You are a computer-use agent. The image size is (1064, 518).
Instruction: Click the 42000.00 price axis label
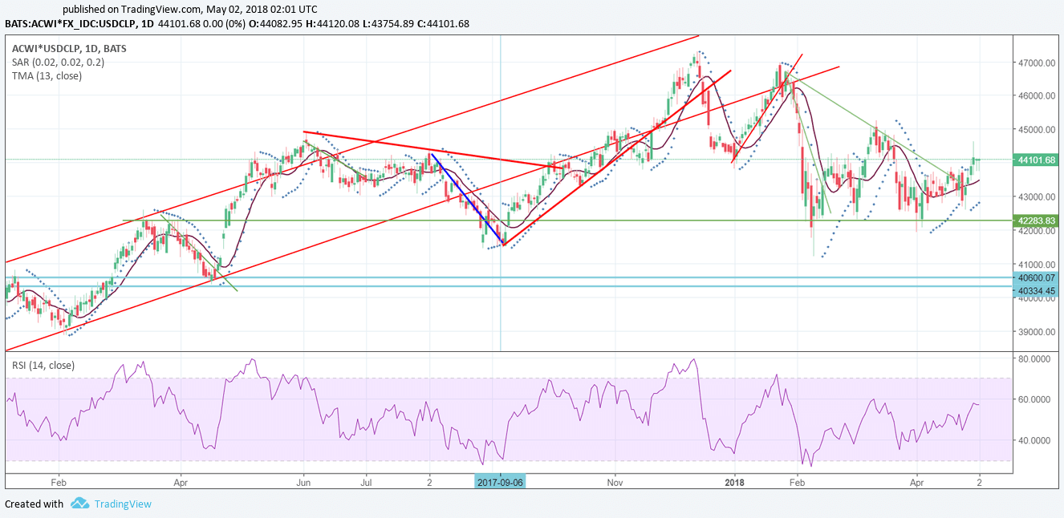tap(1037, 231)
